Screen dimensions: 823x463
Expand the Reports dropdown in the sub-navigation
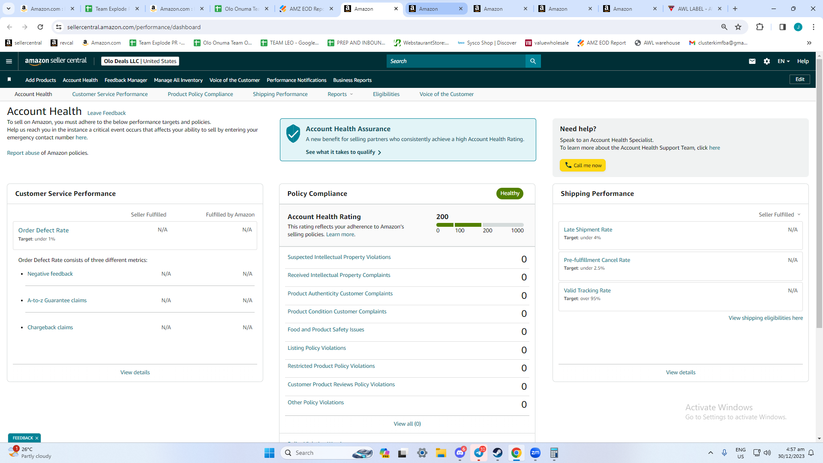[x=340, y=94]
